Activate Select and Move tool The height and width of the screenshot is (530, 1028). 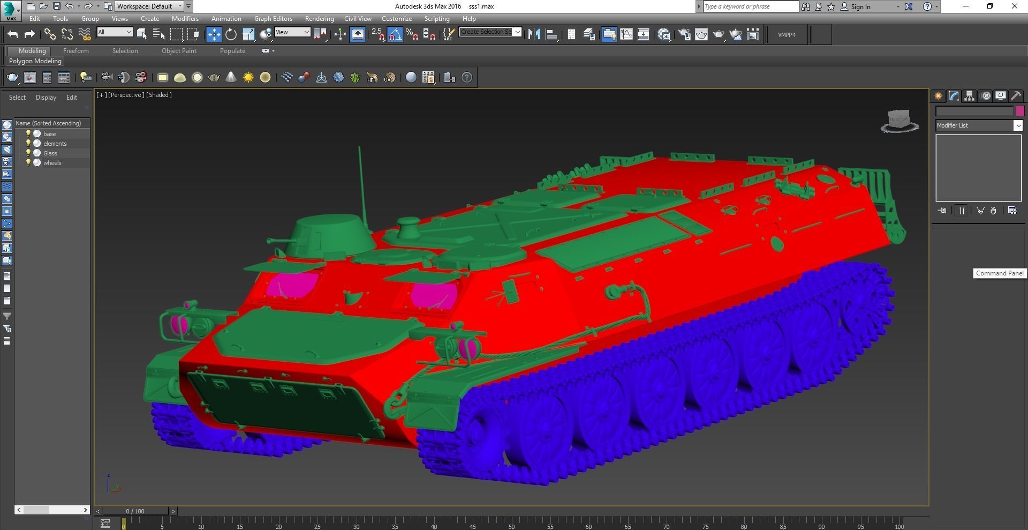pos(214,34)
